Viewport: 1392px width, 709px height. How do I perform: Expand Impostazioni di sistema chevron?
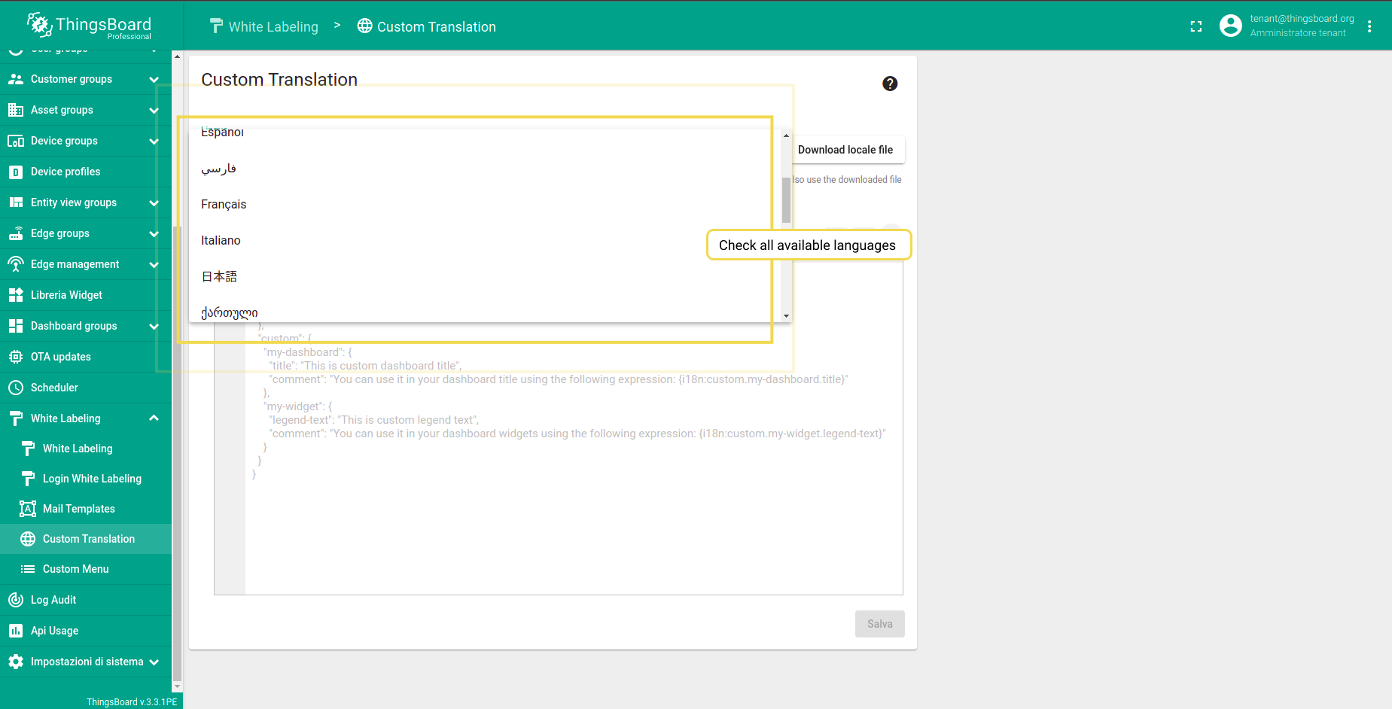[154, 662]
